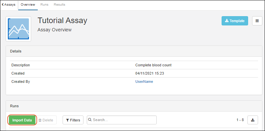Open the UserName profile link
This screenshot has height=131, width=265.
point(144,82)
